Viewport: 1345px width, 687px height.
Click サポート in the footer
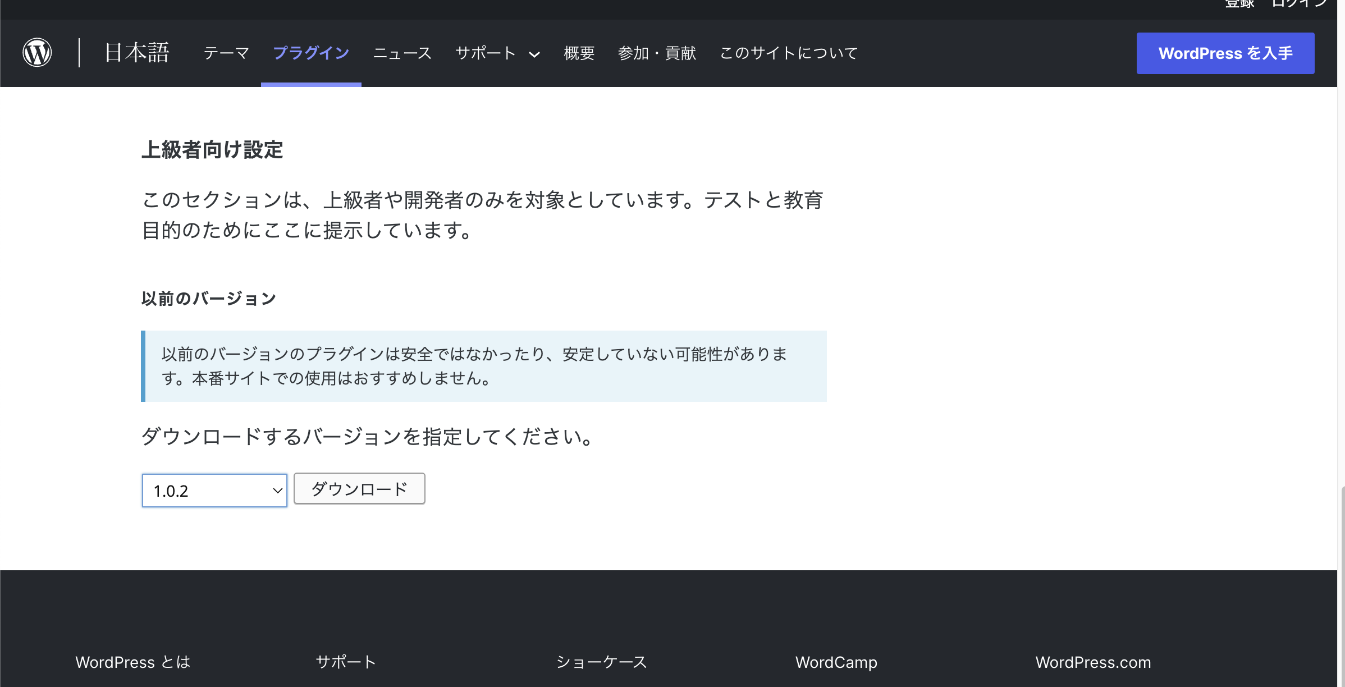click(346, 662)
